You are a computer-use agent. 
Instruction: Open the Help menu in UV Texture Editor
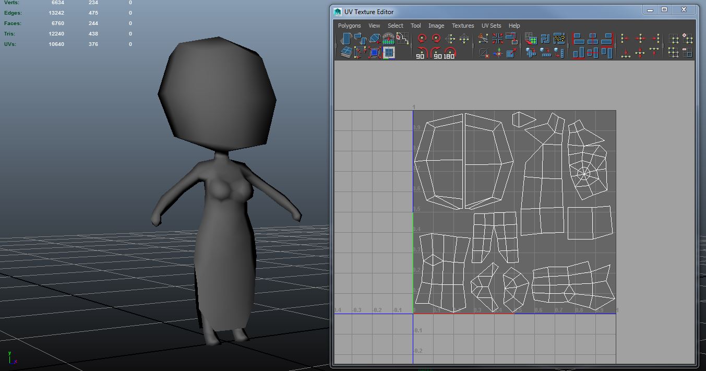(514, 26)
